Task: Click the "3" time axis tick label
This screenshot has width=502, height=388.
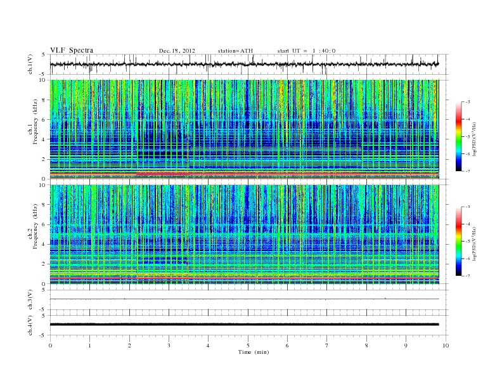Action: coord(169,346)
